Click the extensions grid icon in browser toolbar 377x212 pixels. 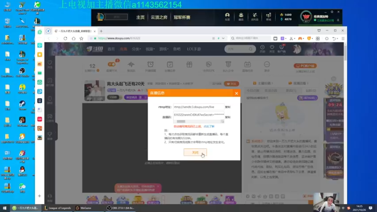[x=318, y=39]
